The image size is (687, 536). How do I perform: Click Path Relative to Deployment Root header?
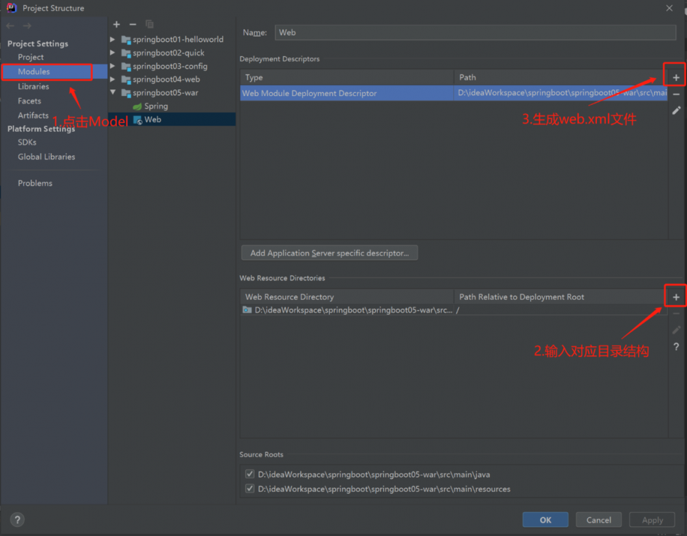(561, 297)
